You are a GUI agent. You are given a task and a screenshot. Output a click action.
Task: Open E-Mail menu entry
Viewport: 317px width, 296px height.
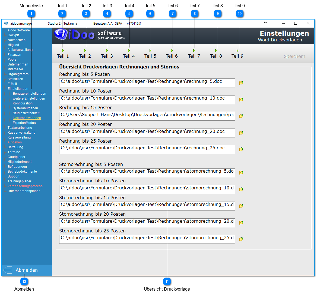12,84
